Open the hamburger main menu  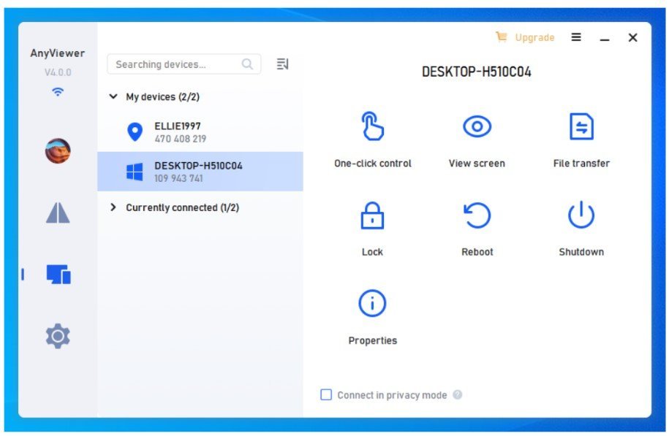click(576, 37)
